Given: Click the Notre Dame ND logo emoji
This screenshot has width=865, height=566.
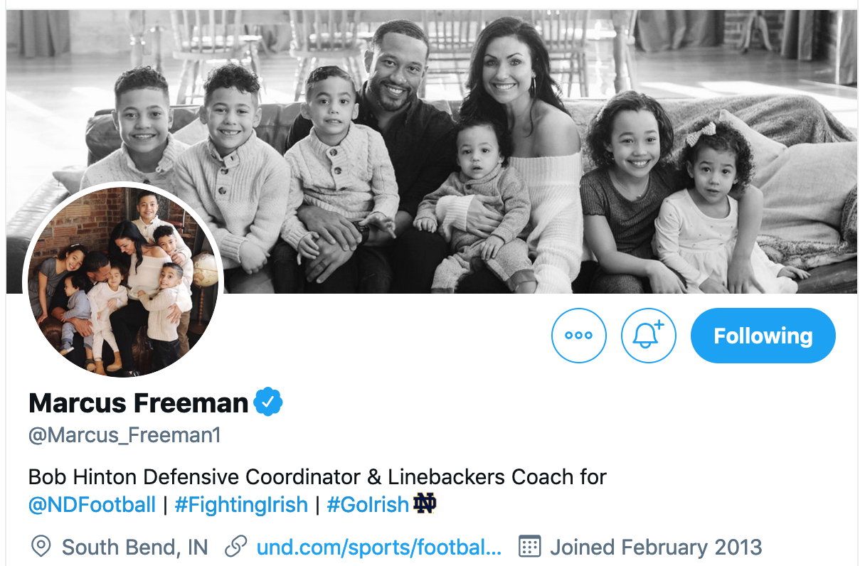Looking at the screenshot, I should [x=425, y=504].
